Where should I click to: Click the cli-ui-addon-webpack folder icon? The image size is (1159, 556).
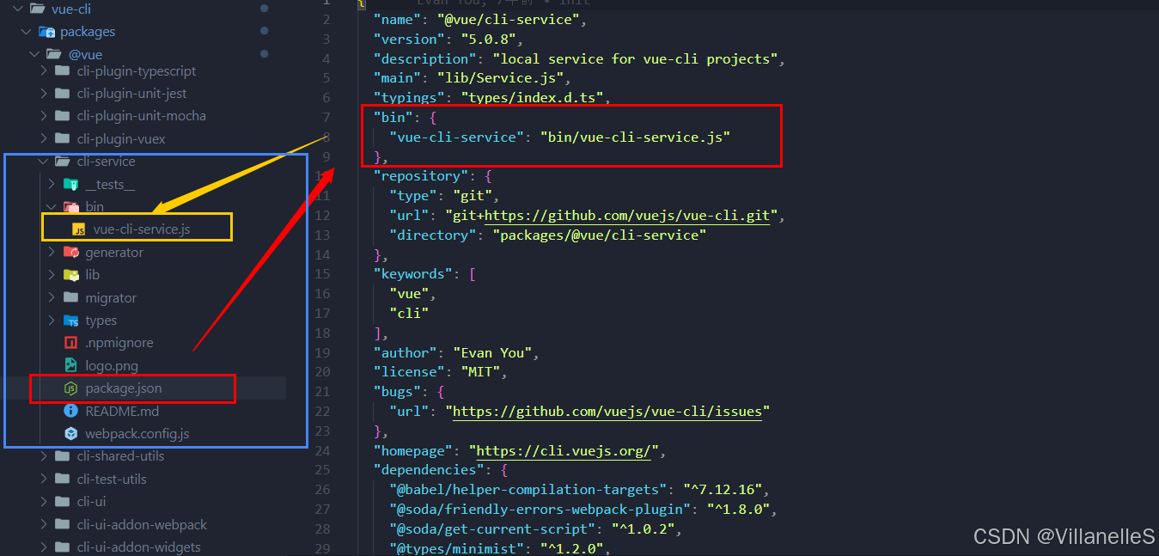click(x=62, y=525)
